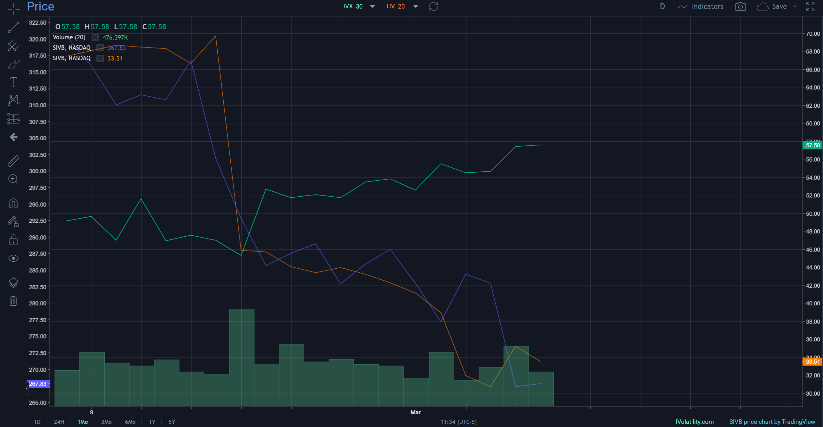The height and width of the screenshot is (427, 823).
Task: Open SIVB price chart by TradingView link
Action: coord(772,422)
